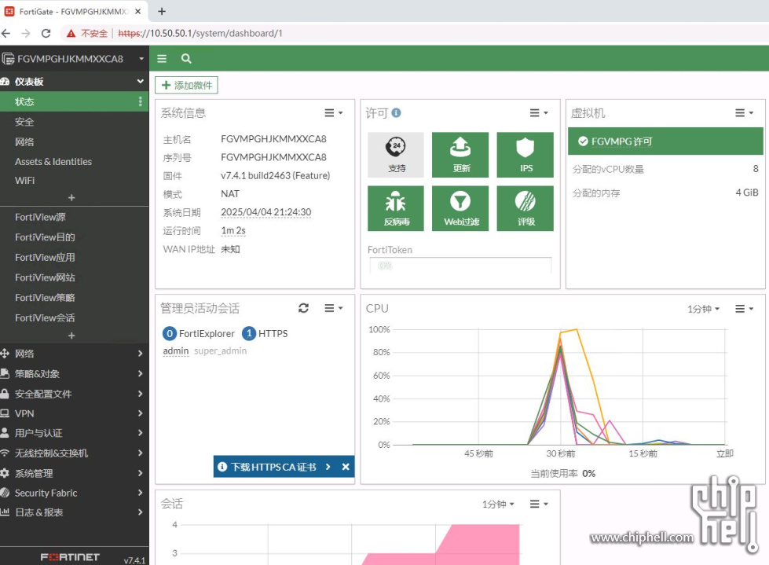Image resolution: width=769 pixels, height=565 pixels.
Task: Open the 管理员活动会话 widget menu
Action: pyautogui.click(x=334, y=308)
